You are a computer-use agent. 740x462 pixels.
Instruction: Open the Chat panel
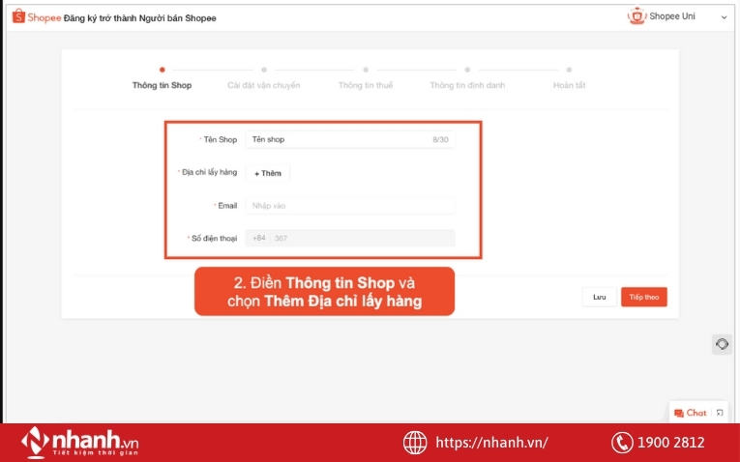tap(691, 413)
